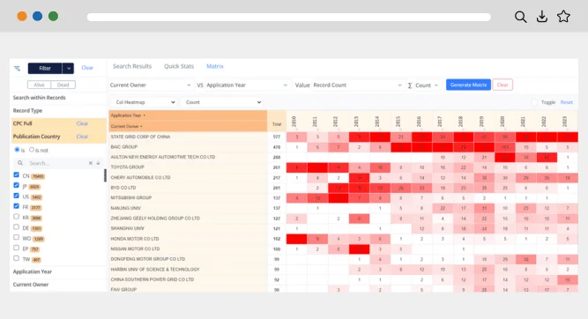This screenshot has width=588, height=319.
Task: Clear the country search with the X icon
Action: point(91,163)
